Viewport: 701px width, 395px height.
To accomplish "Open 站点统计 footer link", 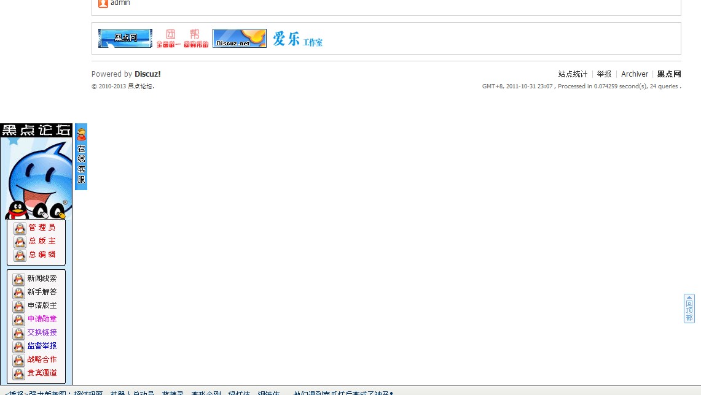I will (573, 74).
